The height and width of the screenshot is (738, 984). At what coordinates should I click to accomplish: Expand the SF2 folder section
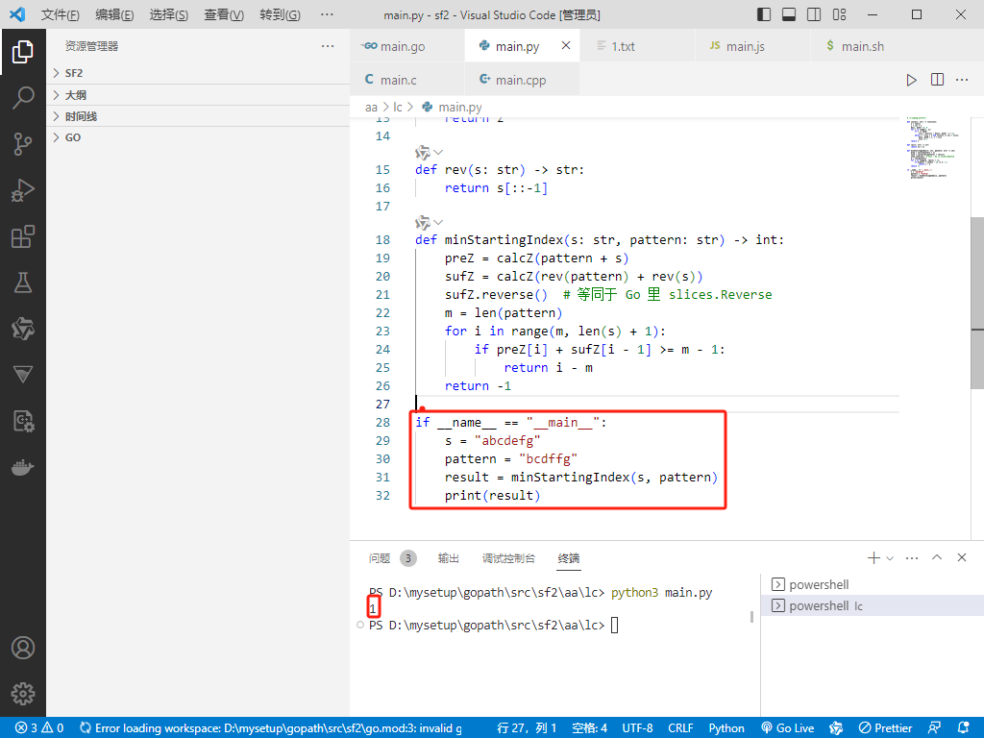pos(198,73)
